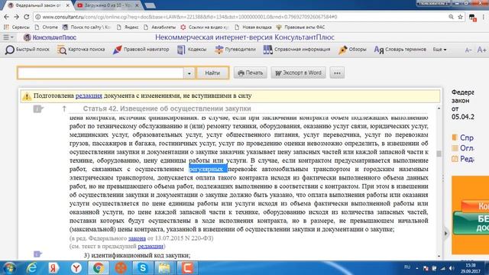
Task: Click the document scrollbar thumb
Action: point(439,154)
